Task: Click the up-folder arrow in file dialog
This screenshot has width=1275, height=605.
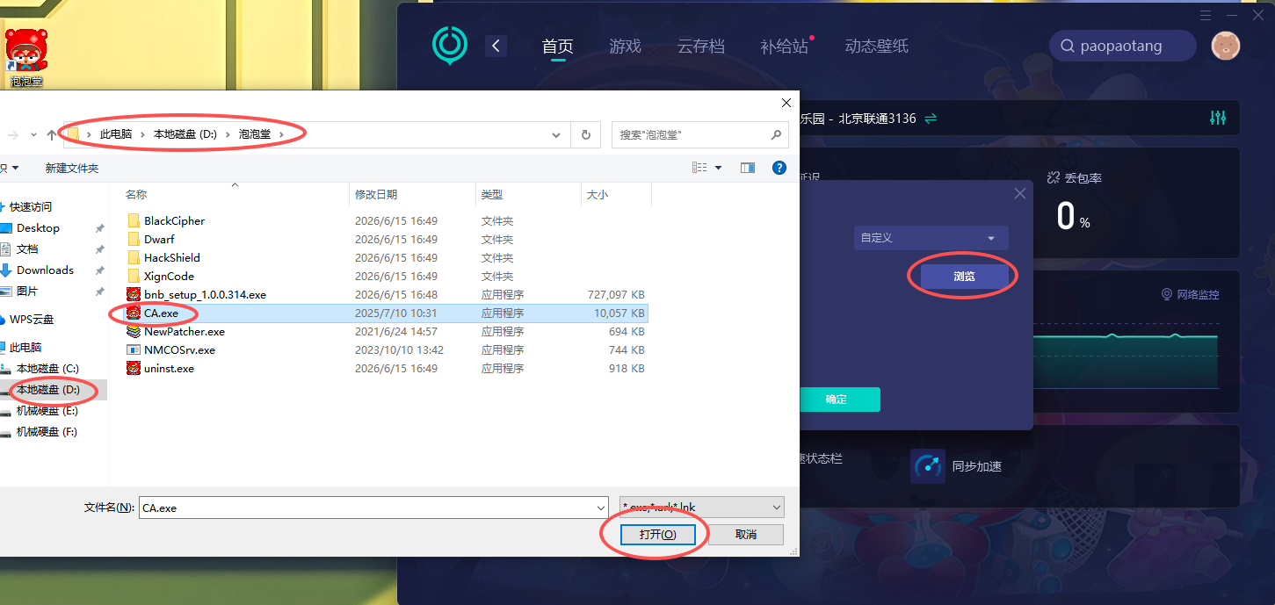Action: [x=52, y=134]
